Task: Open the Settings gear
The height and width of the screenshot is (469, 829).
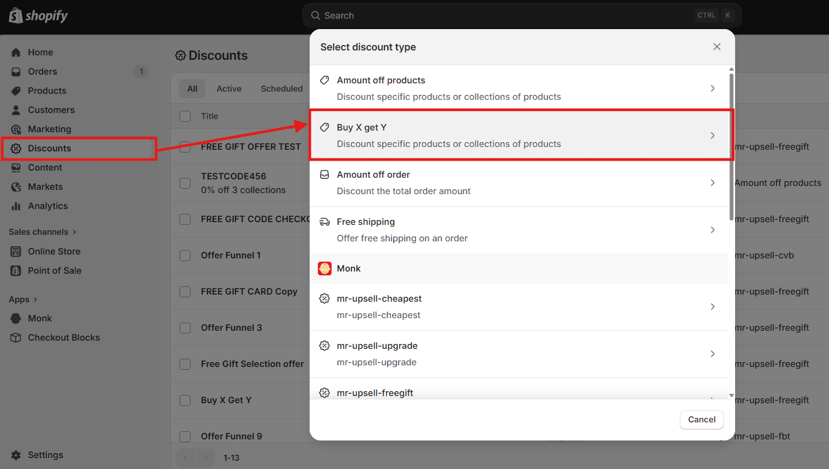Action: pyautogui.click(x=15, y=455)
